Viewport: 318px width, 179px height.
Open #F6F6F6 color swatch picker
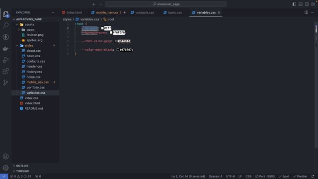tap(111, 32)
